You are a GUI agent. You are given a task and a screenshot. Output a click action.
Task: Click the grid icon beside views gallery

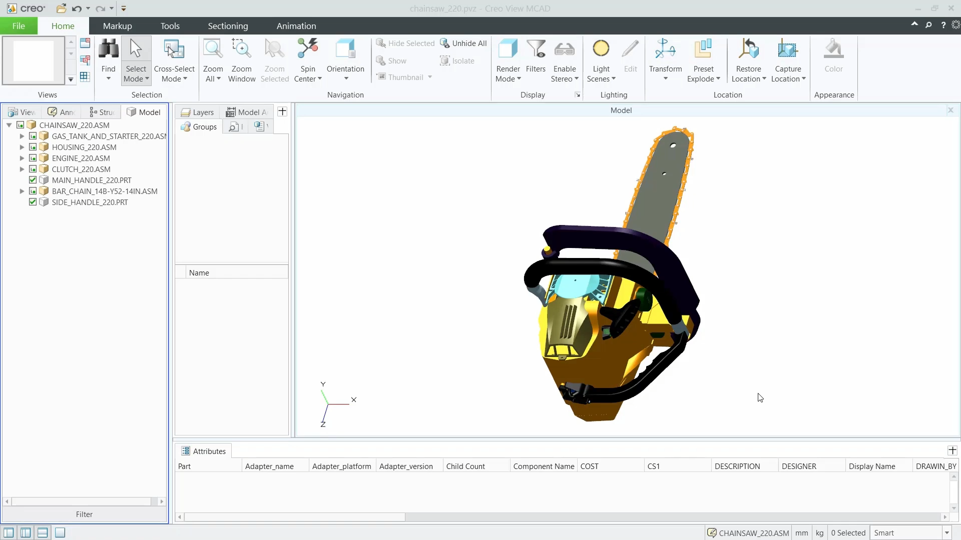[x=85, y=76]
